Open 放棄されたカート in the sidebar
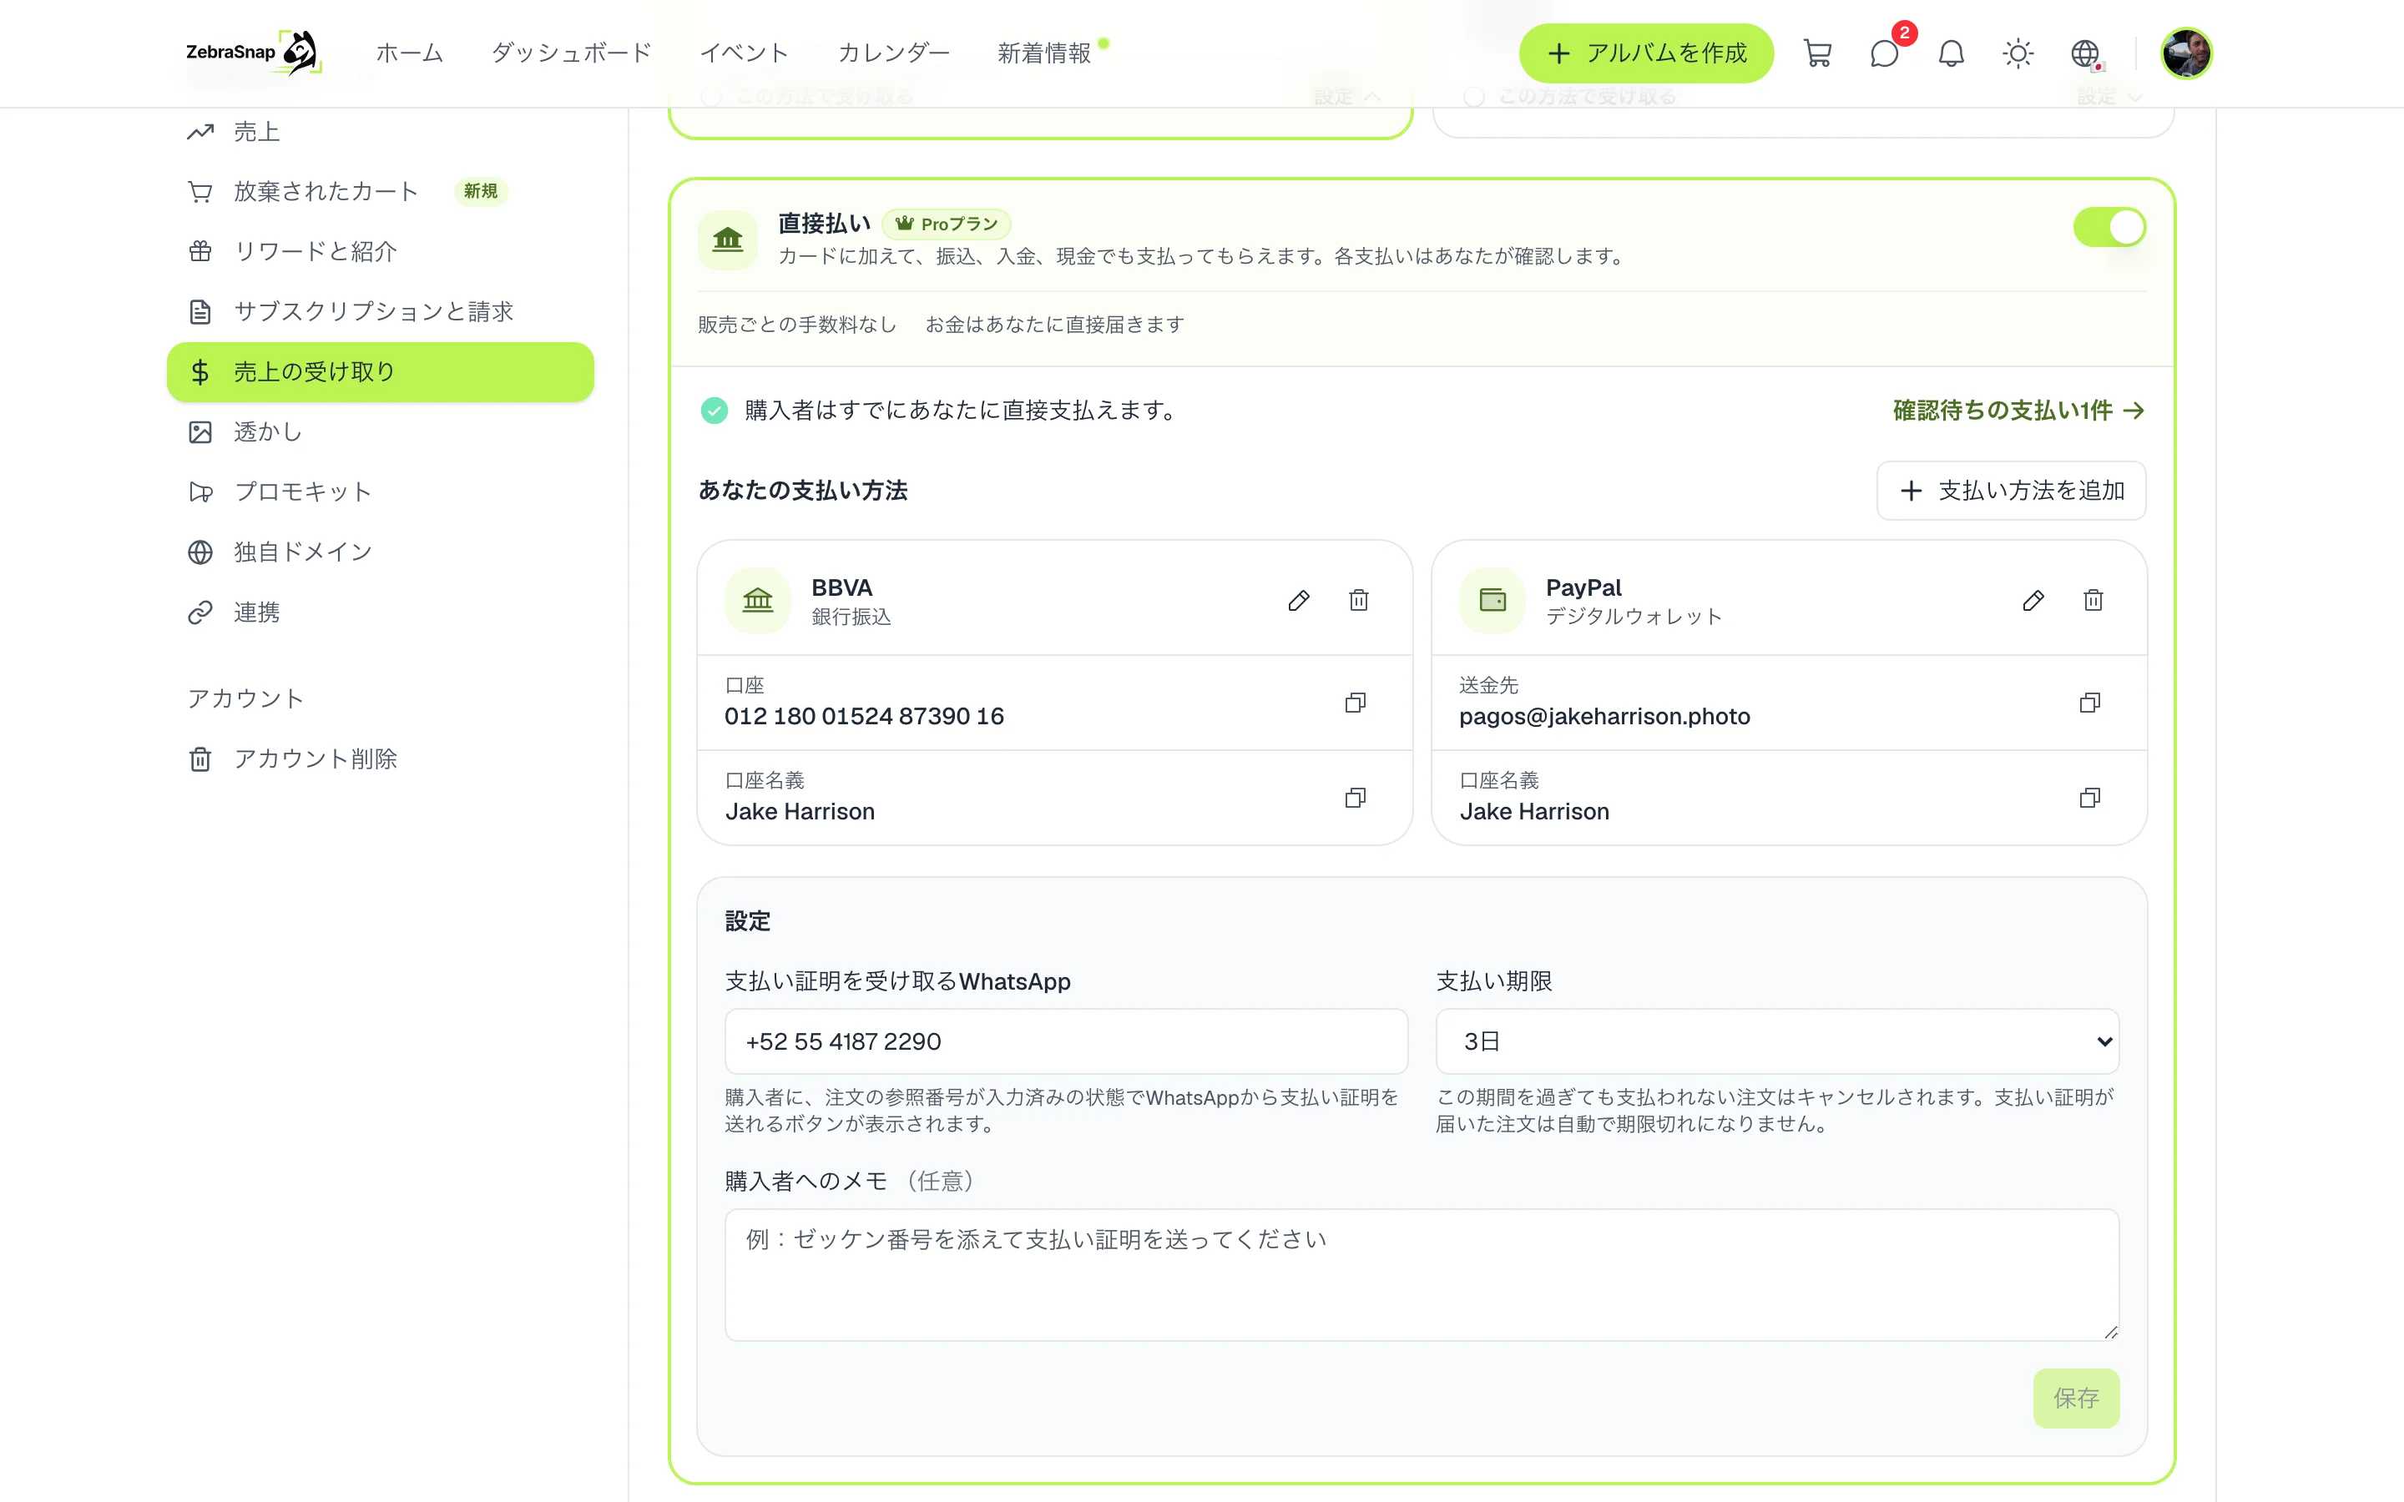This screenshot has width=2404, height=1502. pyautogui.click(x=381, y=191)
